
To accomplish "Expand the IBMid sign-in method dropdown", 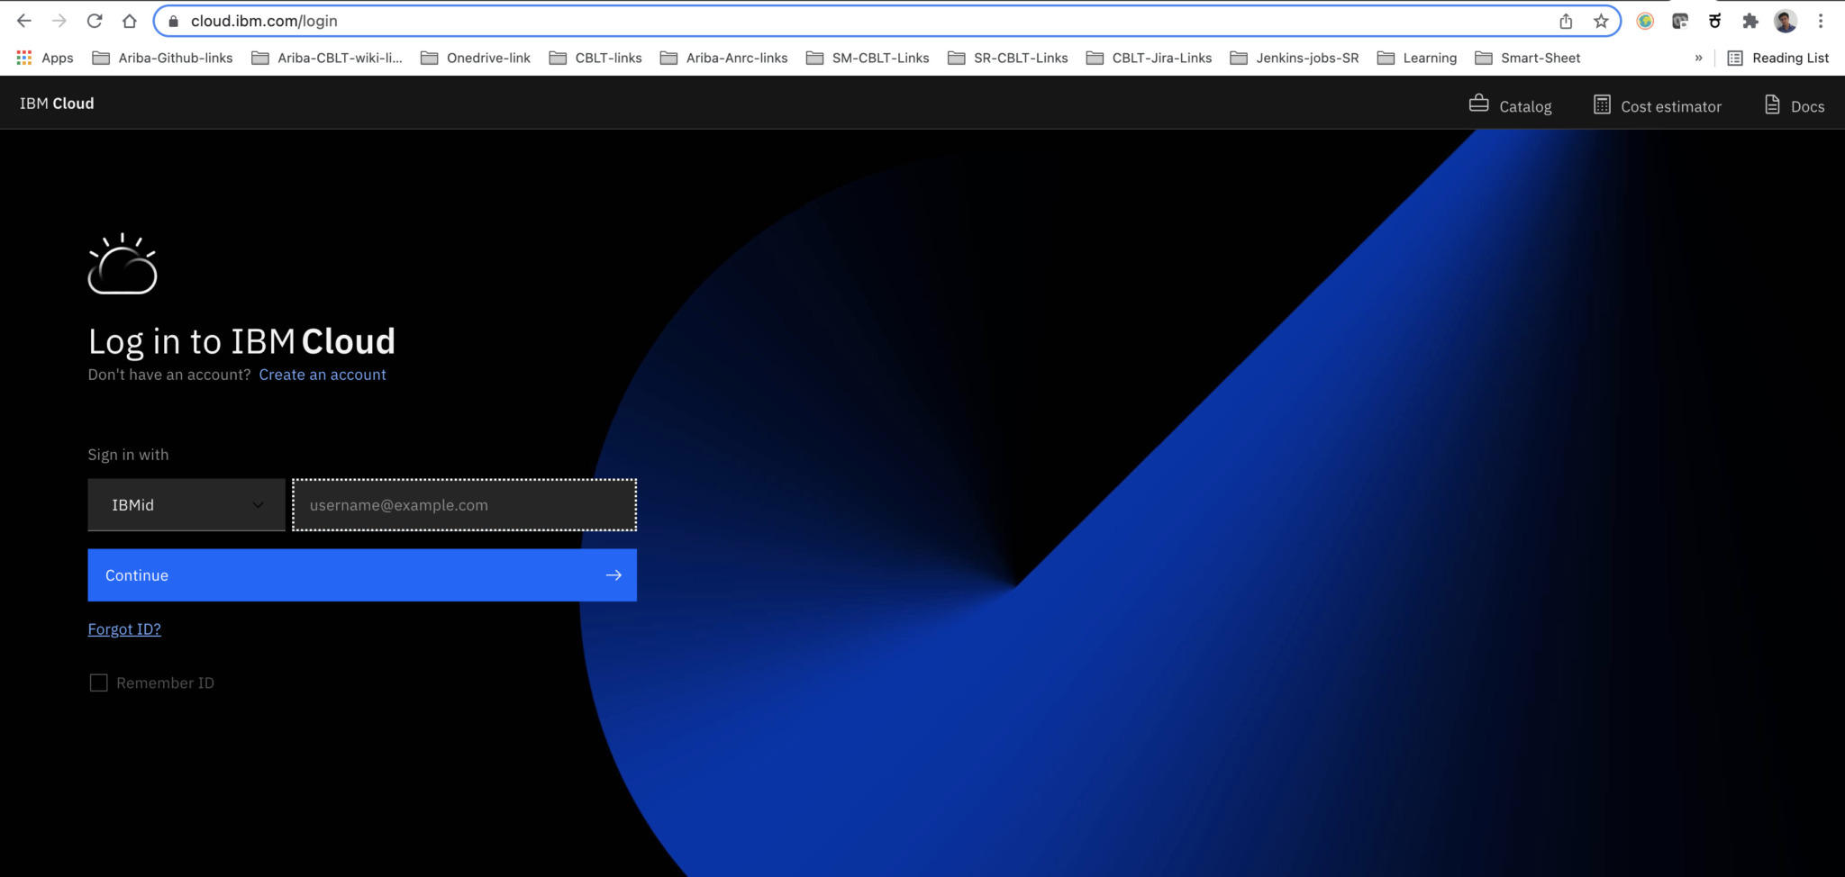I will click(186, 505).
